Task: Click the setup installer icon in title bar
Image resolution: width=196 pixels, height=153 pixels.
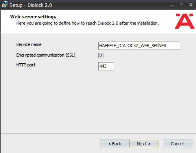Action: pyautogui.click(x=4, y=5)
